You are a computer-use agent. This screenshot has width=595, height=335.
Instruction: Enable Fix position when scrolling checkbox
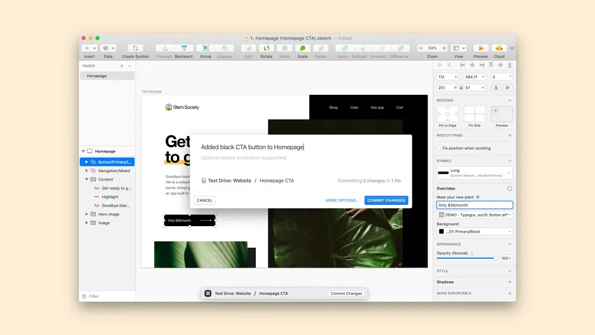(439, 148)
